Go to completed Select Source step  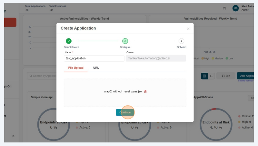pyautogui.click(x=69, y=41)
